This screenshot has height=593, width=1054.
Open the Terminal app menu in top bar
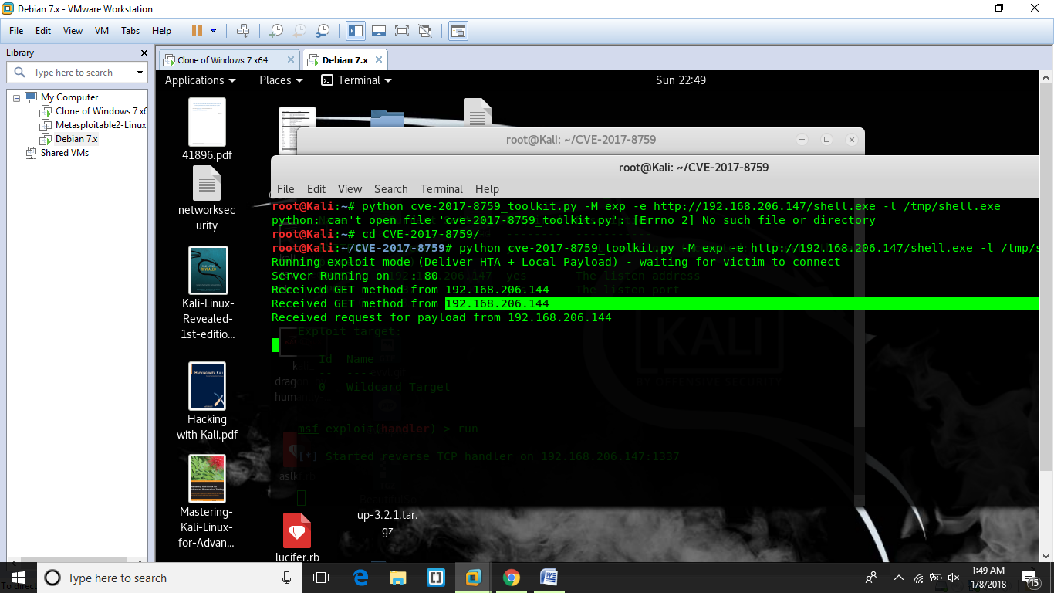[356, 80]
